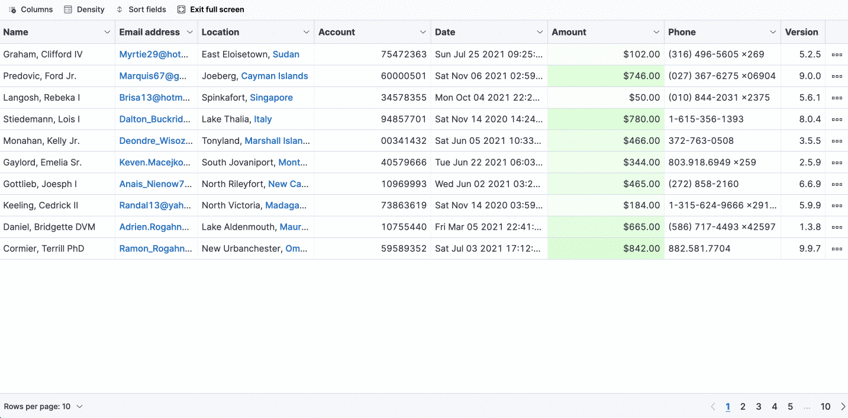This screenshot has height=418, width=848.
Task: Open row actions for Predovic, Ford Jr.
Action: (x=837, y=76)
